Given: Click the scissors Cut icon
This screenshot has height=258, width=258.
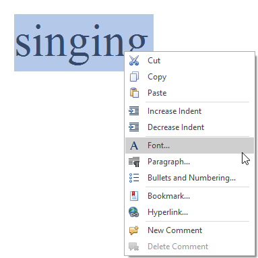Looking at the screenshot, I should pos(134,61).
